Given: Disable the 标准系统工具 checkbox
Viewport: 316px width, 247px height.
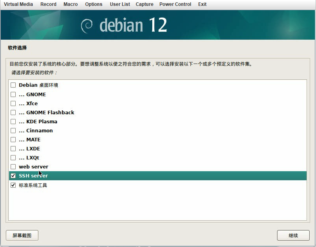Looking at the screenshot, I should (13, 185).
